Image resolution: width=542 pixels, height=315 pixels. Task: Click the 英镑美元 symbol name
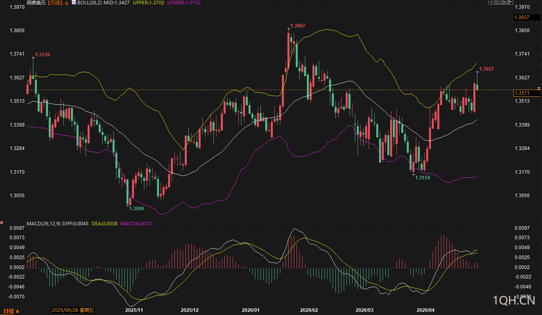[x=36, y=2]
